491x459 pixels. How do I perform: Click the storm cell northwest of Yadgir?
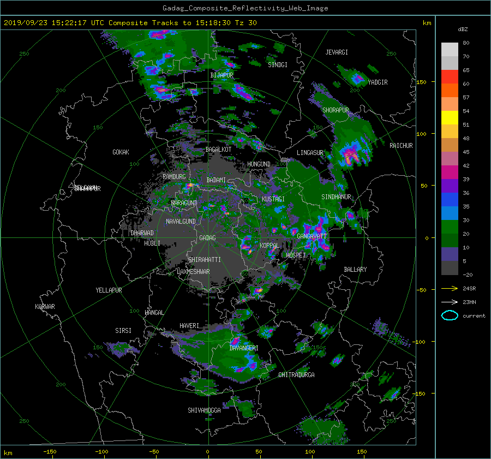[356, 79]
